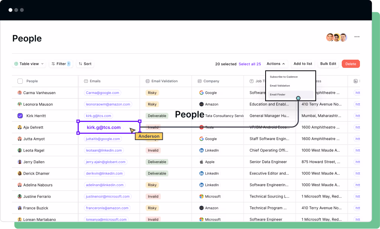Open the Table view dropdown
380x229 pixels.
pos(29,64)
